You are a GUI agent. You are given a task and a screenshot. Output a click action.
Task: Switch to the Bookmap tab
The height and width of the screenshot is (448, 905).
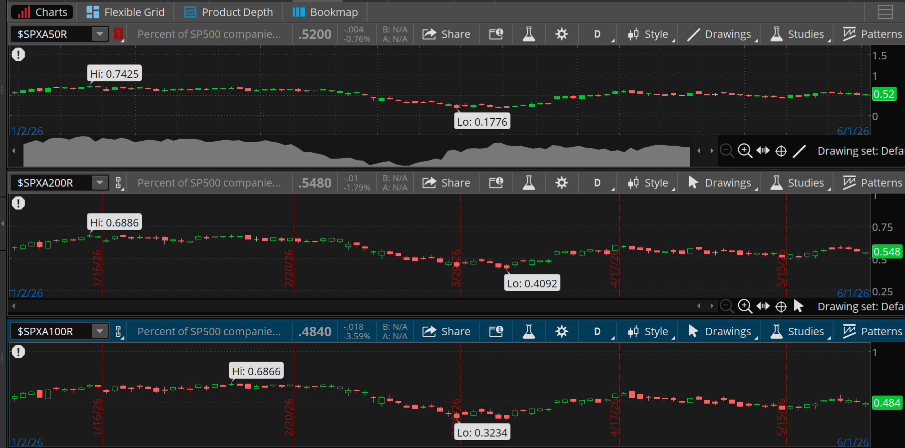(x=325, y=12)
